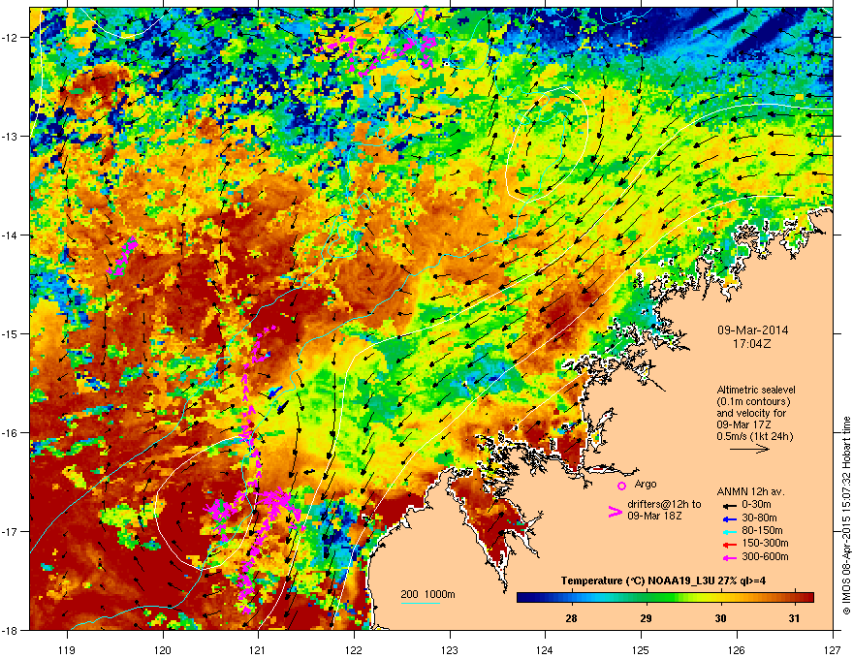This screenshot has height=659, width=853.
Task: Click the magenta drifters legend arrowhead
Action: 615,512
